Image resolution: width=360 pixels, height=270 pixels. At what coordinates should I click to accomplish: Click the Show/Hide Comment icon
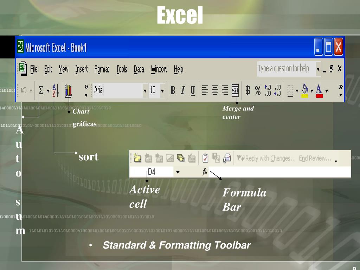(170, 158)
